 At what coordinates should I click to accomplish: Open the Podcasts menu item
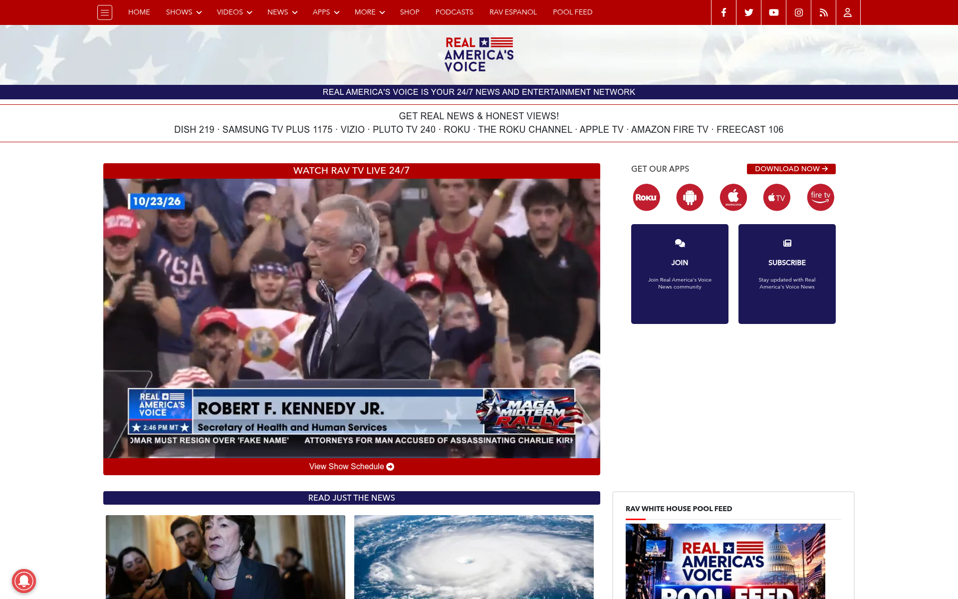pos(454,12)
